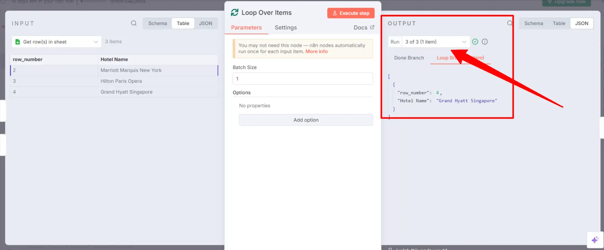The height and width of the screenshot is (250, 604).
Task: Click the Execute step button
Action: pos(351,13)
